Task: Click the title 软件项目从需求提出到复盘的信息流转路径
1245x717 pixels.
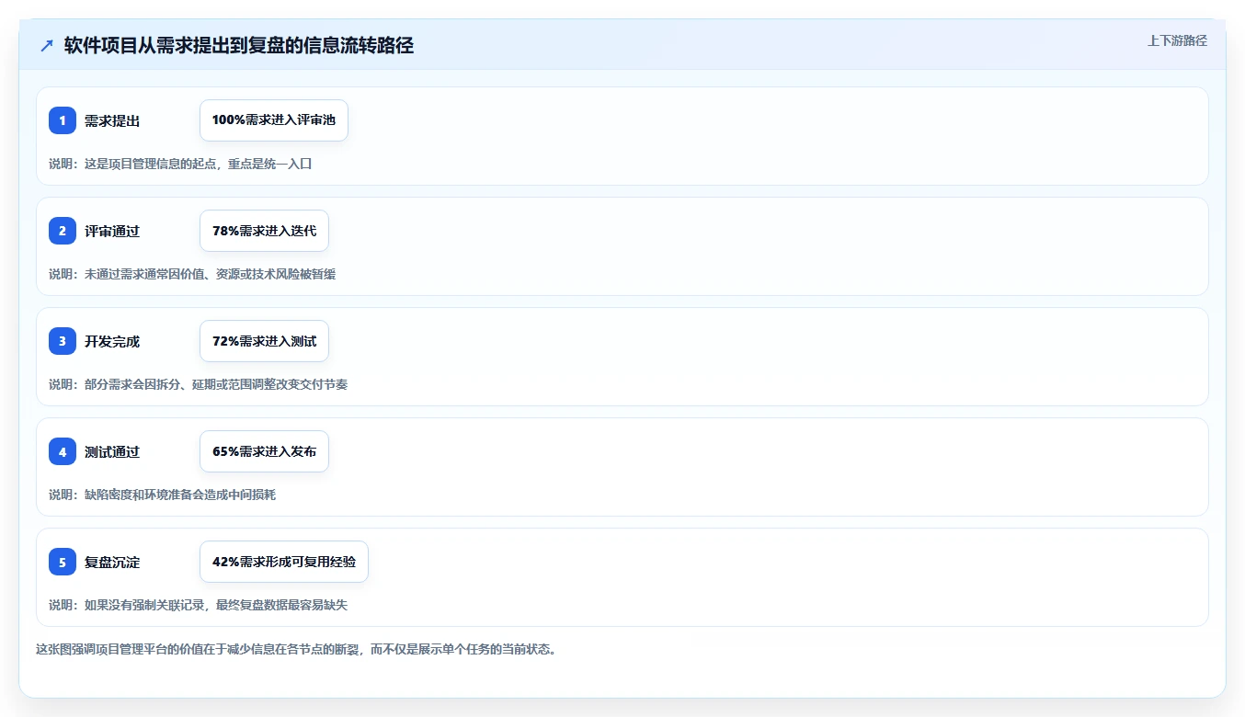Action: coord(239,46)
